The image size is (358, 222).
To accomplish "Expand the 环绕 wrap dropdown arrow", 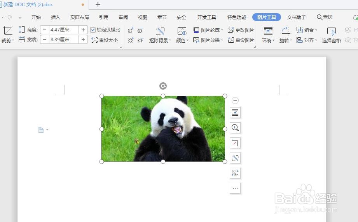I will pyautogui.click(x=273, y=40).
